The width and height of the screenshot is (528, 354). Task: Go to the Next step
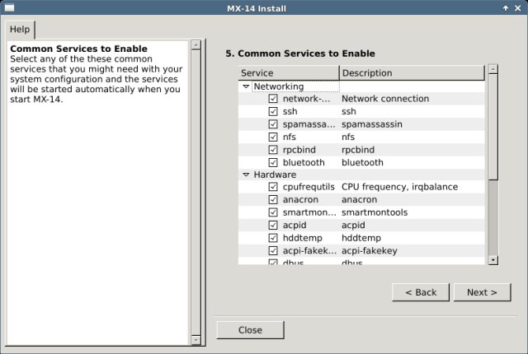coord(482,292)
